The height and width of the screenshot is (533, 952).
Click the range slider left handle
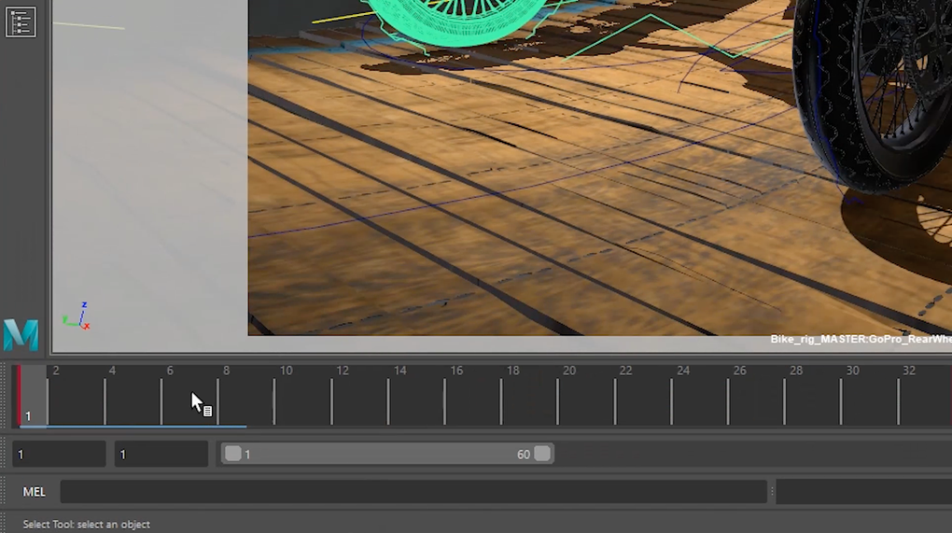tap(233, 454)
